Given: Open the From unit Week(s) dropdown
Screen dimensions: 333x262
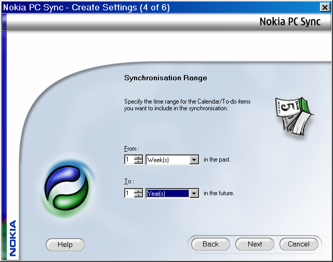Looking at the screenshot, I should [x=194, y=160].
